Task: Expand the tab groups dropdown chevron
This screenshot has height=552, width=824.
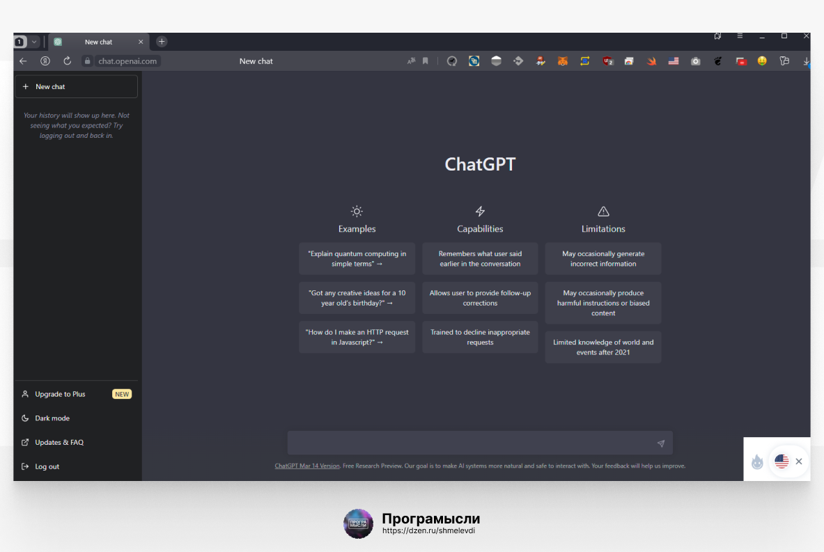Action: (x=34, y=42)
